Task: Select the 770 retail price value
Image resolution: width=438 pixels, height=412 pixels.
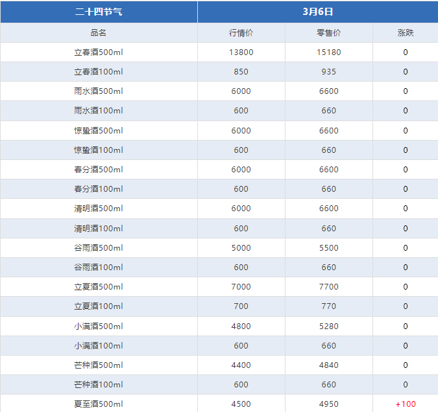Action: click(329, 306)
